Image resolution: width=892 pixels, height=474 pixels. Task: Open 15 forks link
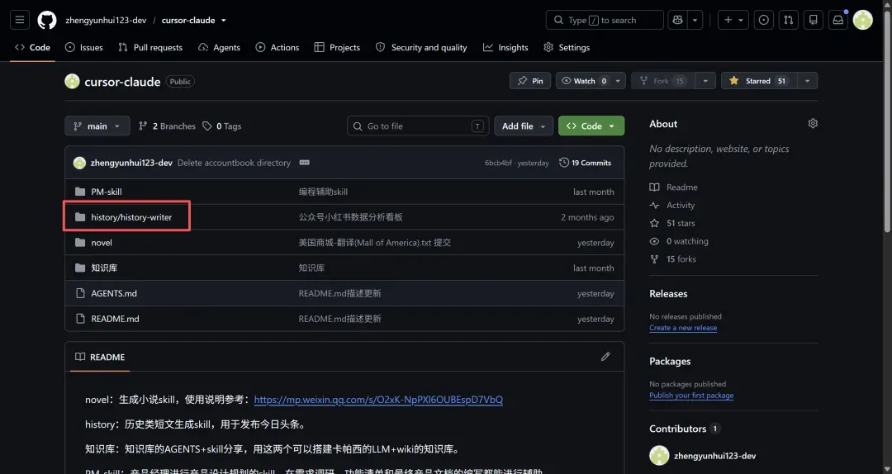(x=673, y=259)
